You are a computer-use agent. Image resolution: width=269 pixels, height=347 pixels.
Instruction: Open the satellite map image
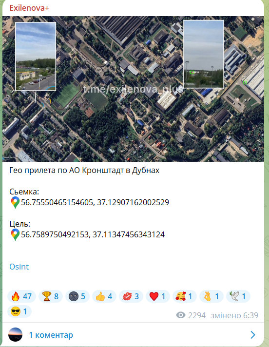133,89
